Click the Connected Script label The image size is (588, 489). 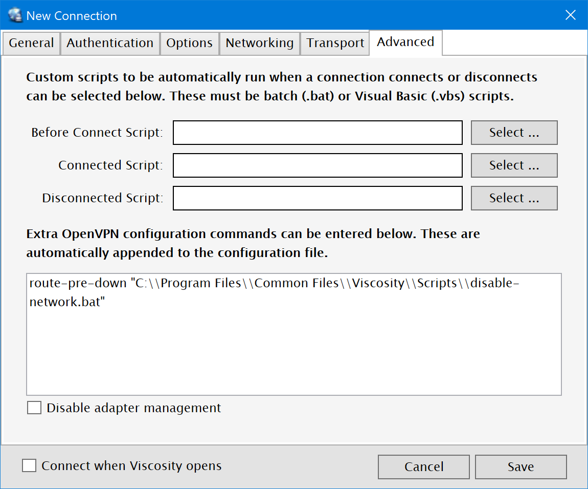(110, 165)
